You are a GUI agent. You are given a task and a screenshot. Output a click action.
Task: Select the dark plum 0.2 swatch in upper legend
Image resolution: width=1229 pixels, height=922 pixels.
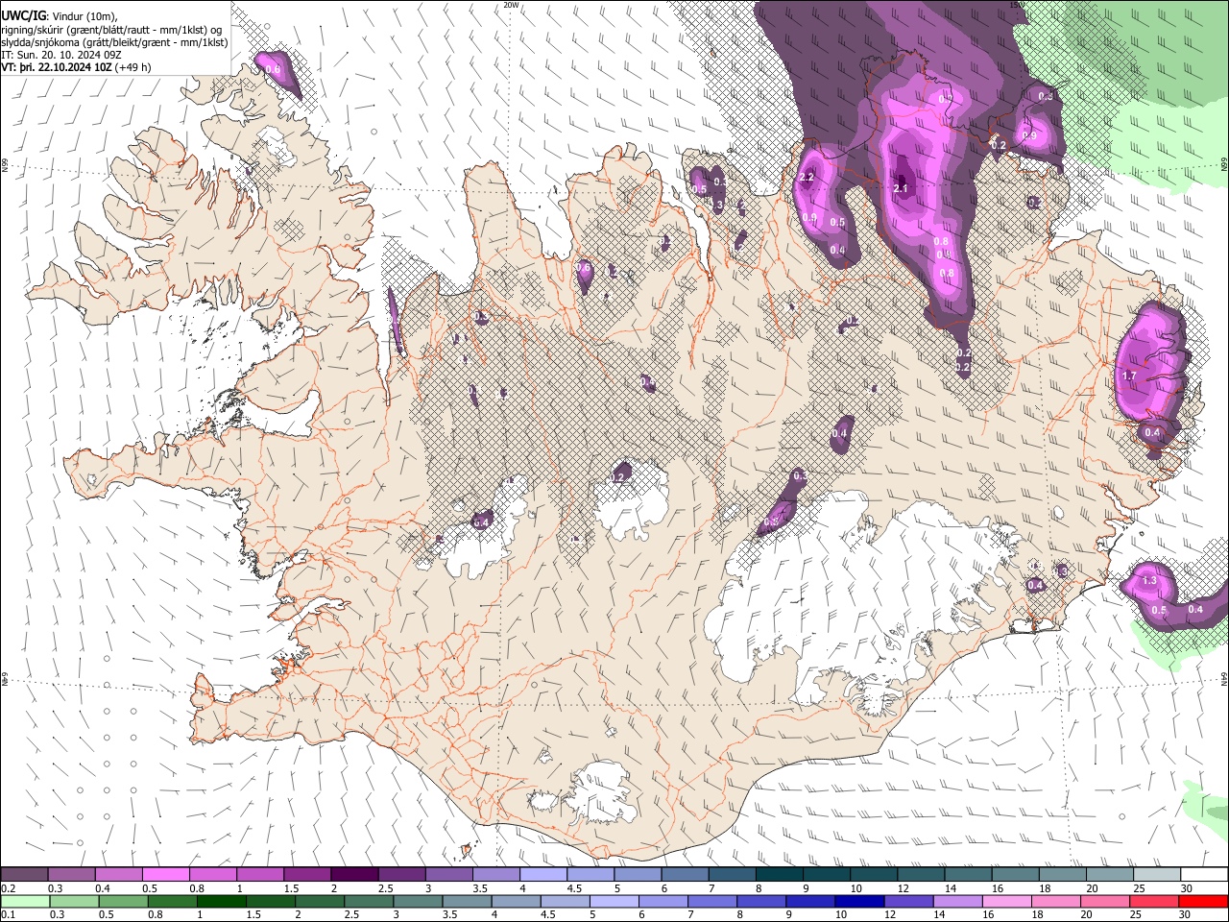(24, 875)
